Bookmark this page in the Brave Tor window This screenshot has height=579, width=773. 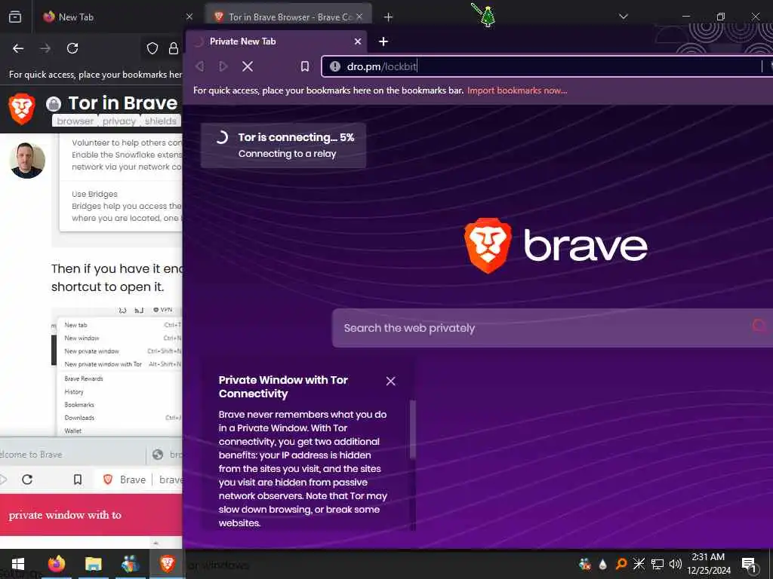pyautogui.click(x=305, y=66)
